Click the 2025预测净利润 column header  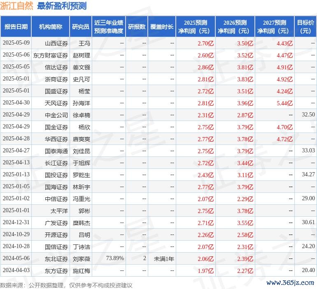[196, 27]
